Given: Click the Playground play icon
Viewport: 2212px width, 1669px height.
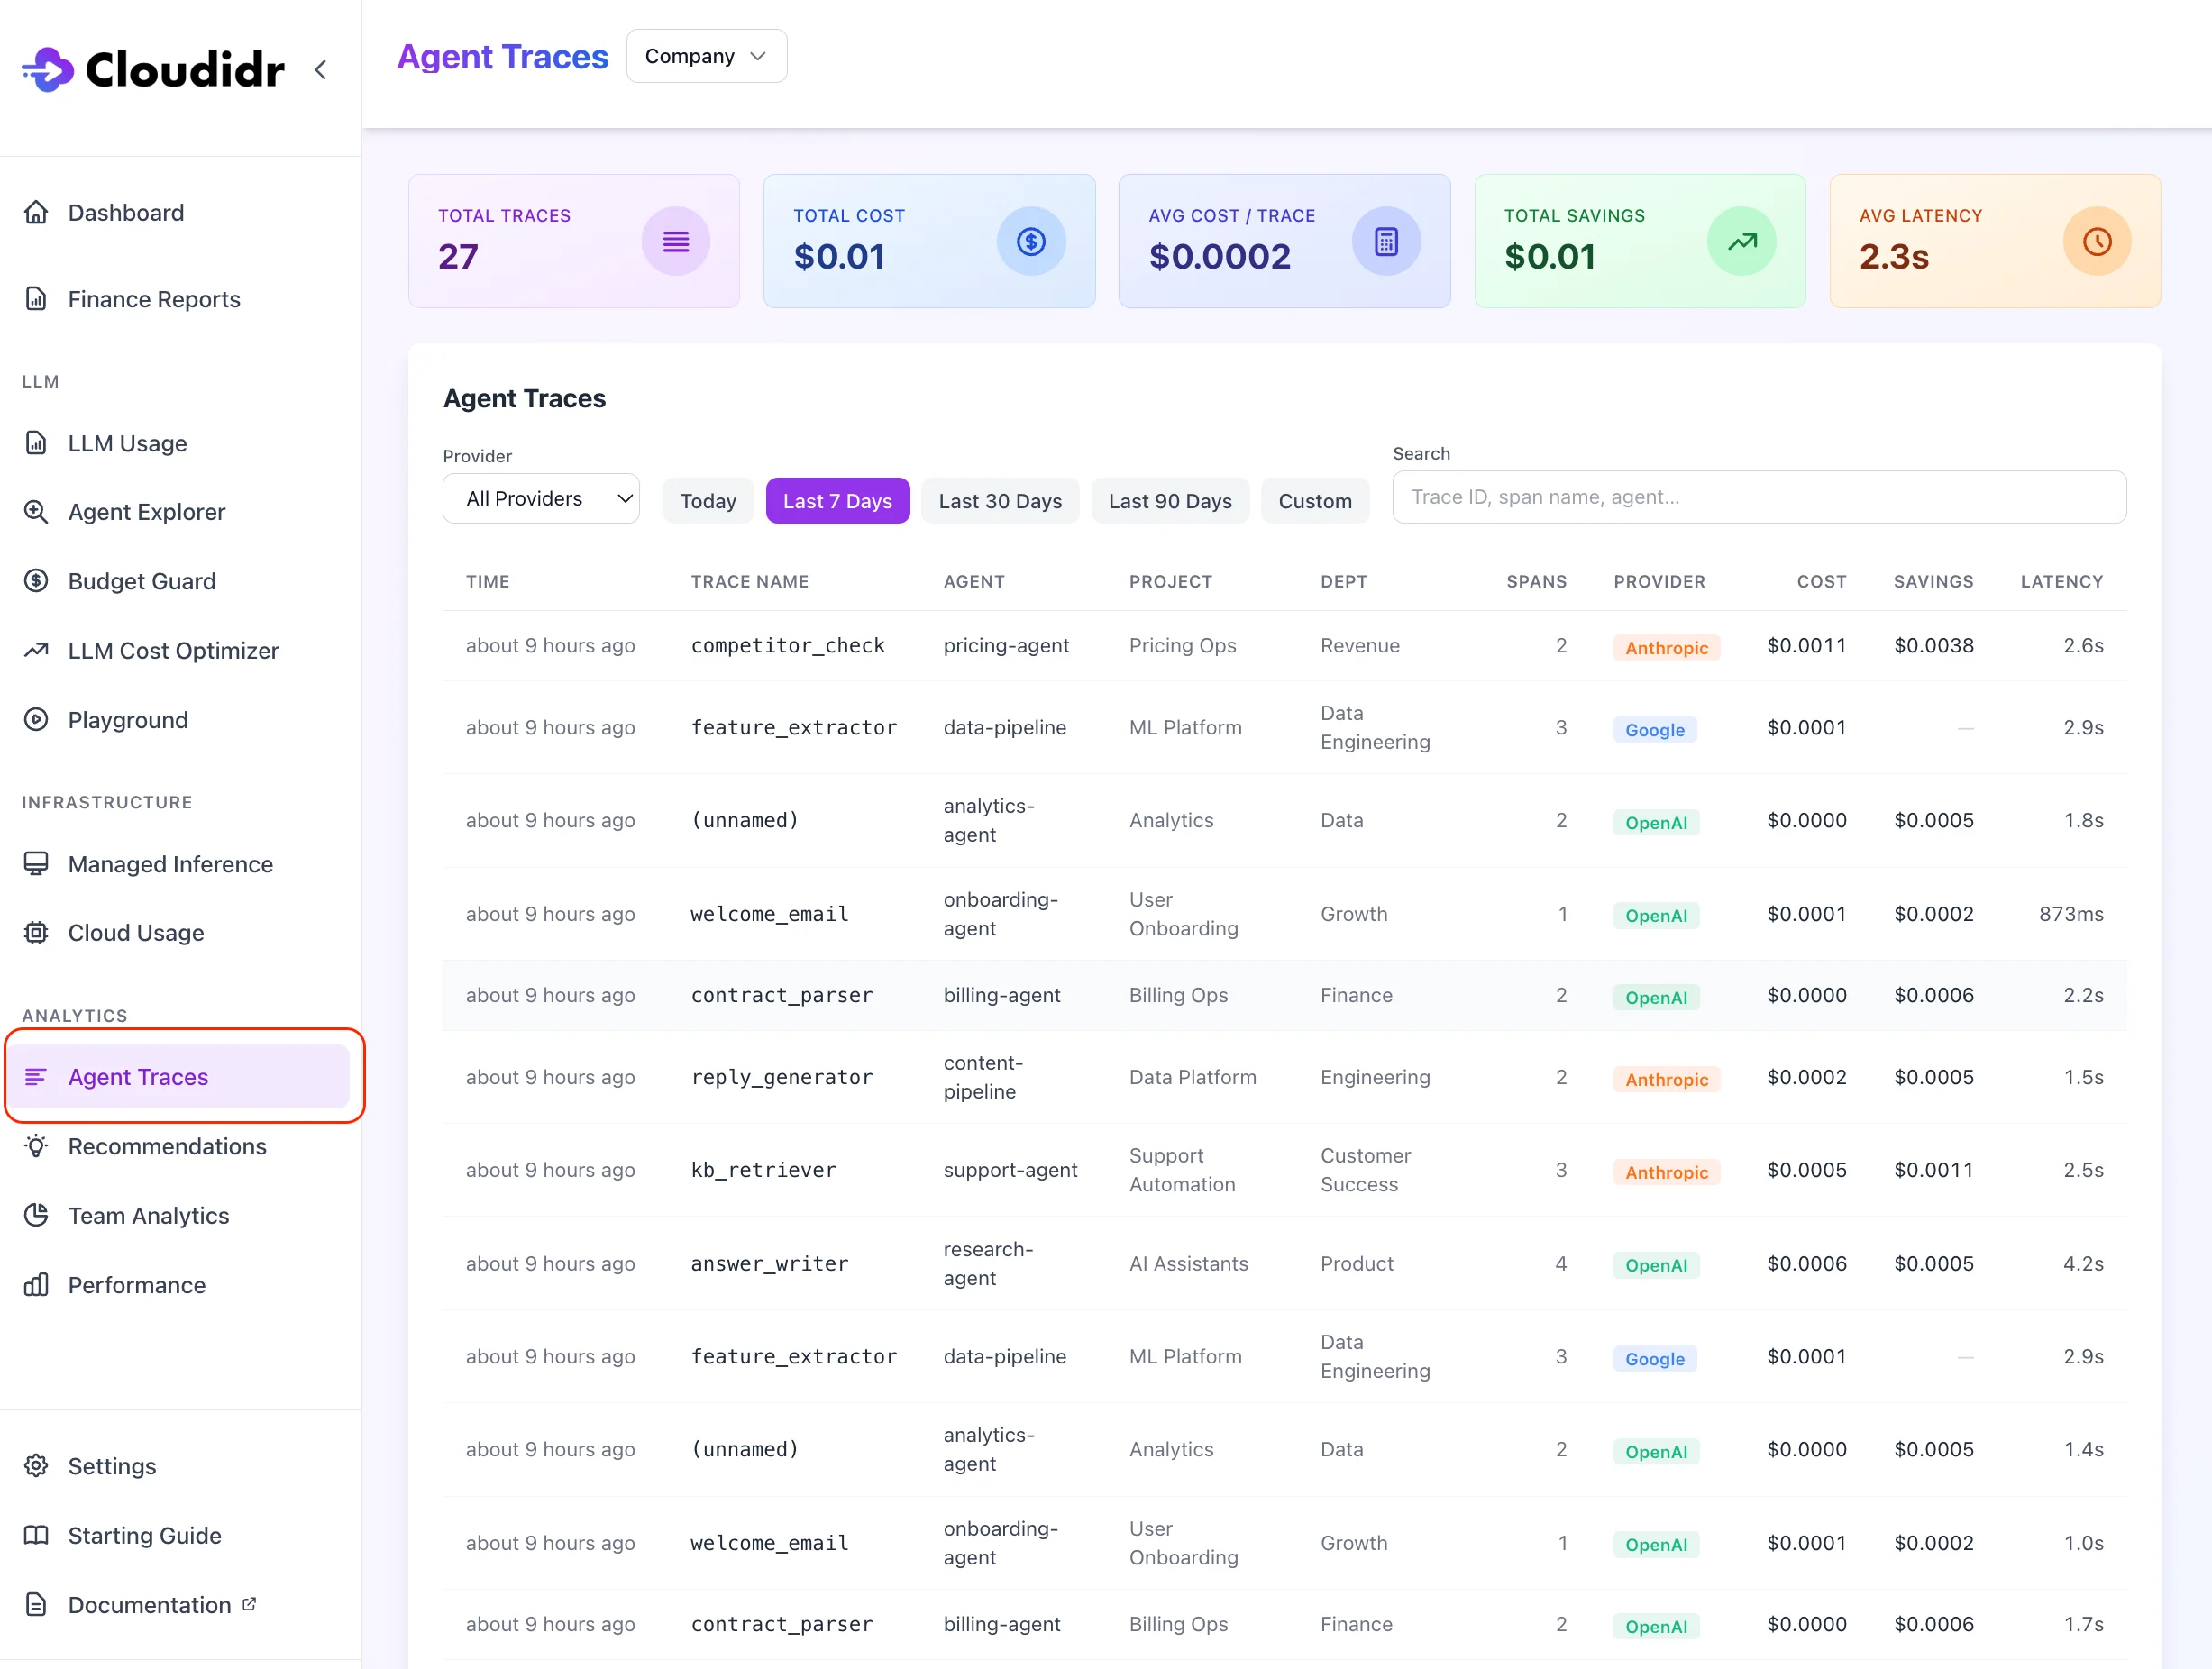Looking at the screenshot, I should tap(36, 720).
